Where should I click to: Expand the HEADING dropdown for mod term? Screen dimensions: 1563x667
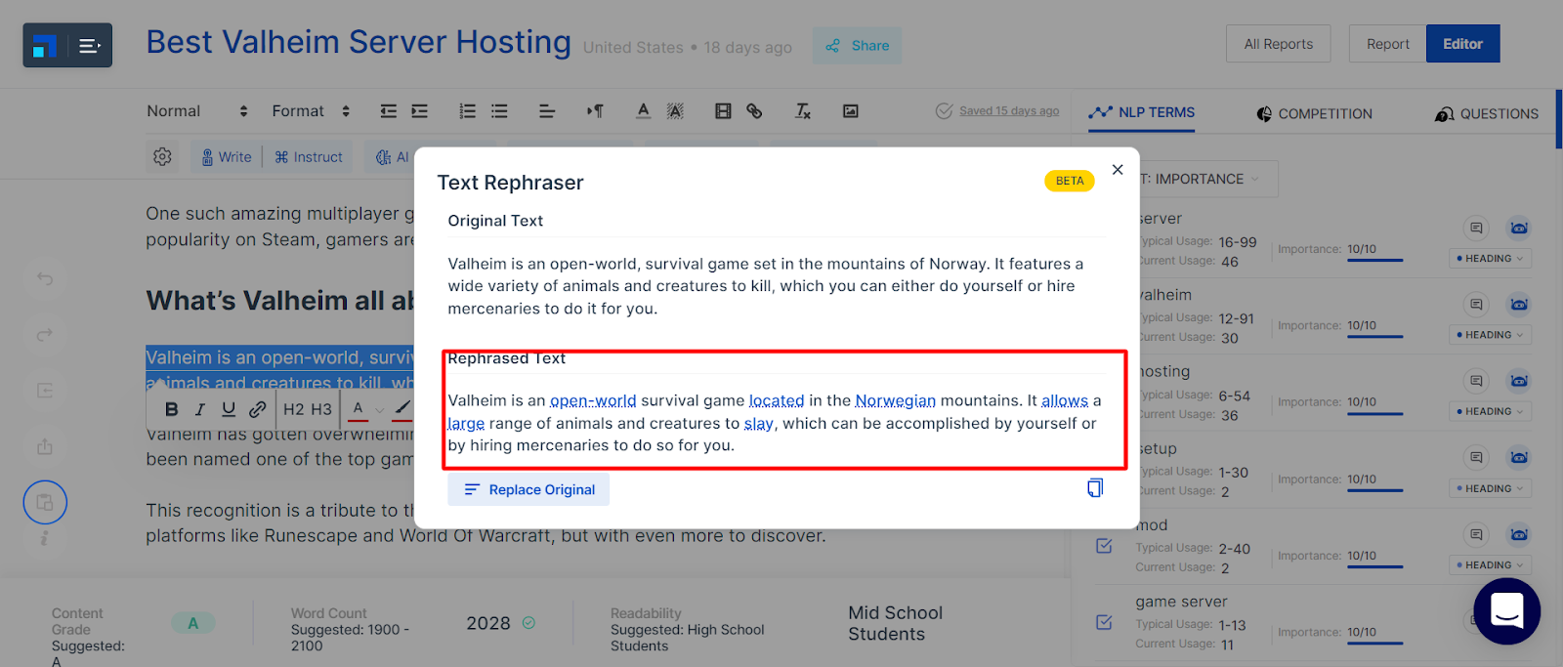click(1490, 564)
